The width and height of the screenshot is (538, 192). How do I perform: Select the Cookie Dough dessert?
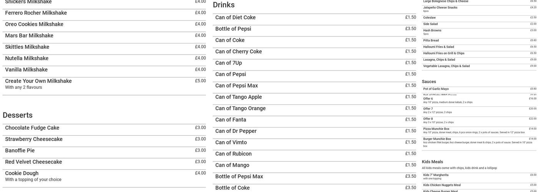(x=22, y=173)
